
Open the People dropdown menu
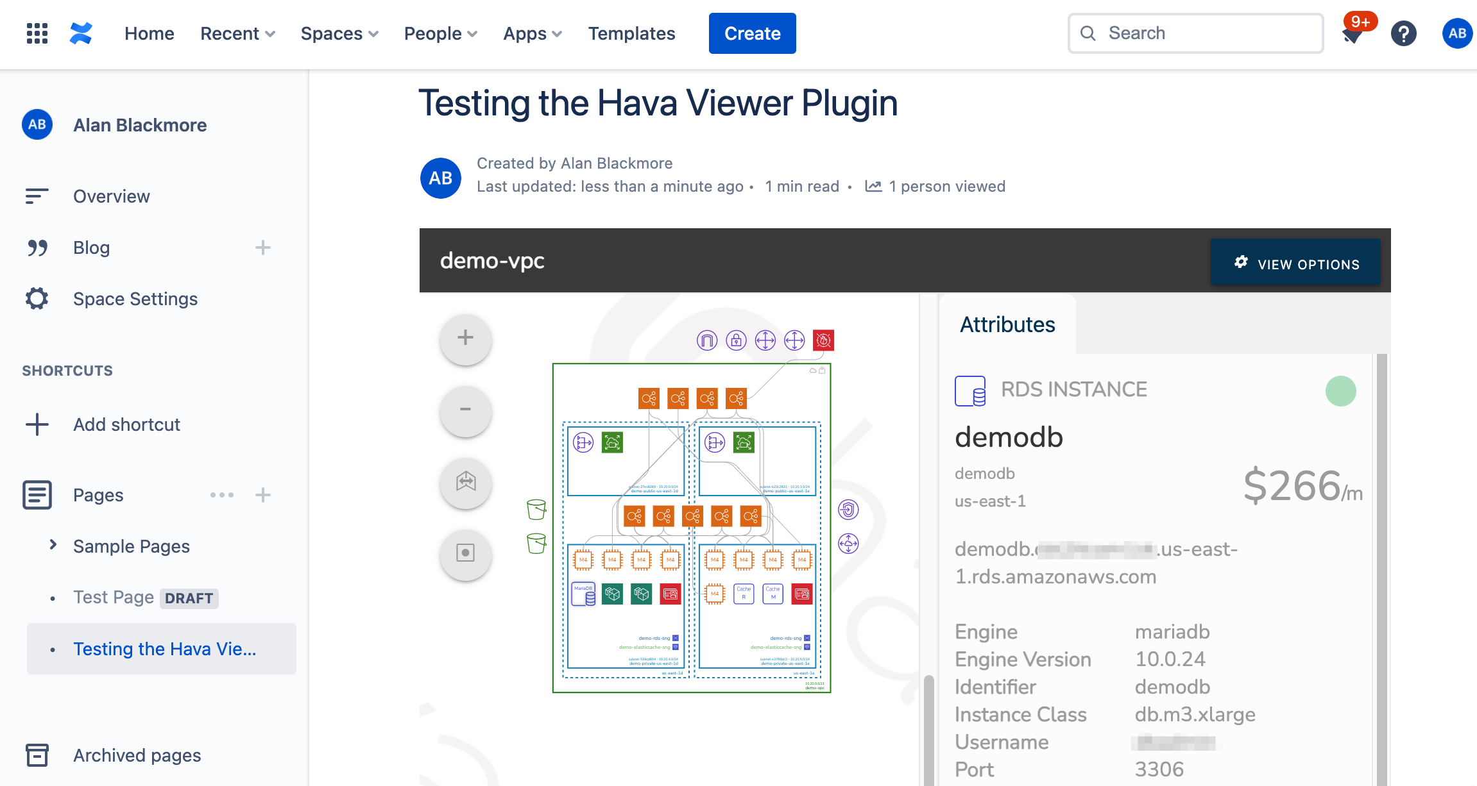tap(441, 33)
